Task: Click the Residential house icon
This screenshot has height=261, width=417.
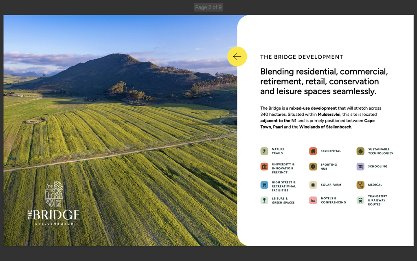Action: coord(313,151)
